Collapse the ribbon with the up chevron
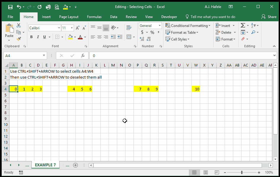This screenshot has width=280, height=177. (274, 46)
